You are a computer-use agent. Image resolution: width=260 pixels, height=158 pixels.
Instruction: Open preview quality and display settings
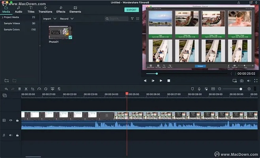[x=234, y=81]
